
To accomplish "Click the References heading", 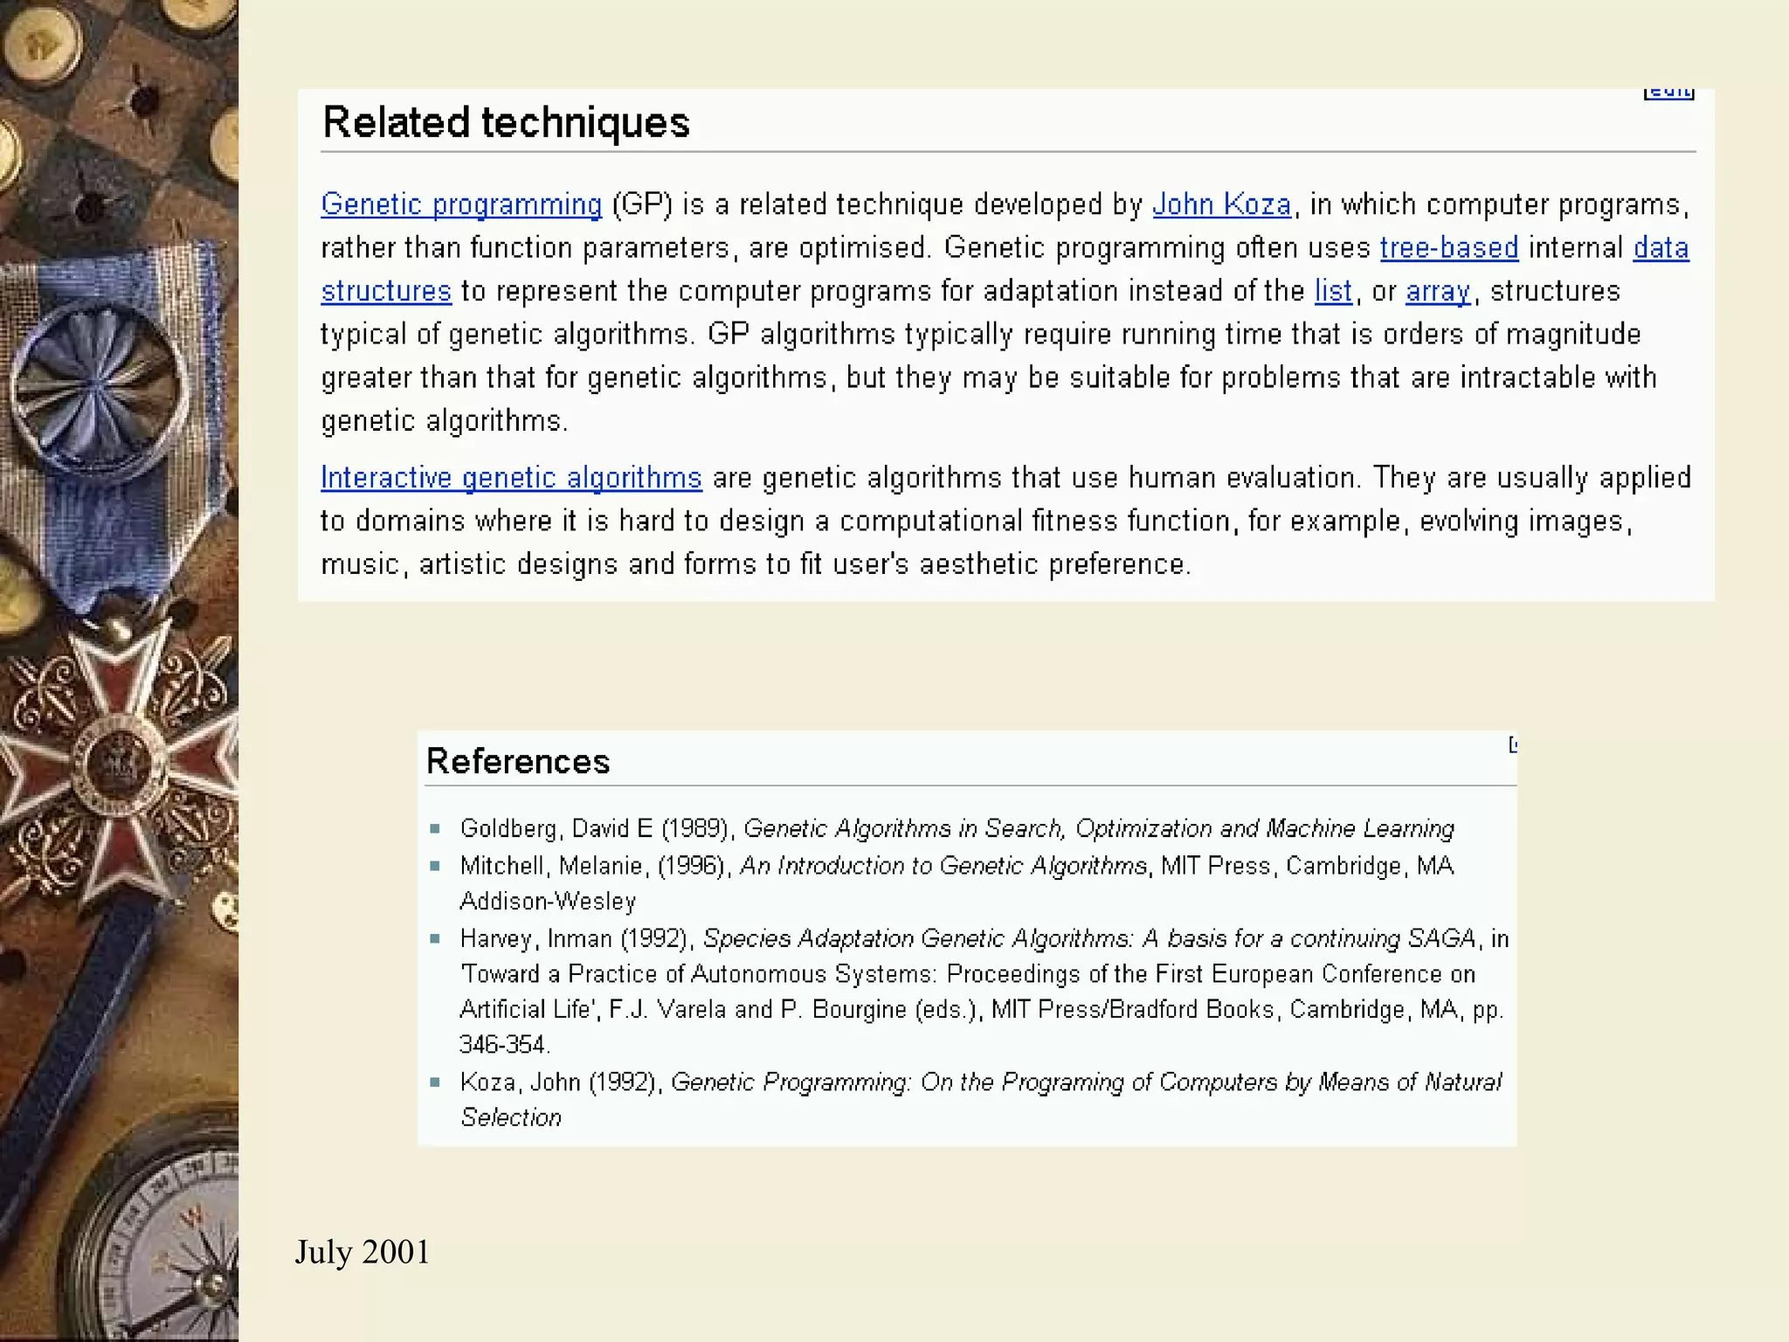I will [x=518, y=762].
